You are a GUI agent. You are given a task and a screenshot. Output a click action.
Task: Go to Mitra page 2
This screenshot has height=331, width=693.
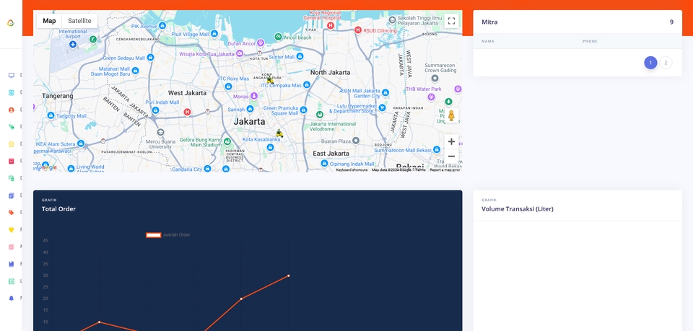(666, 63)
